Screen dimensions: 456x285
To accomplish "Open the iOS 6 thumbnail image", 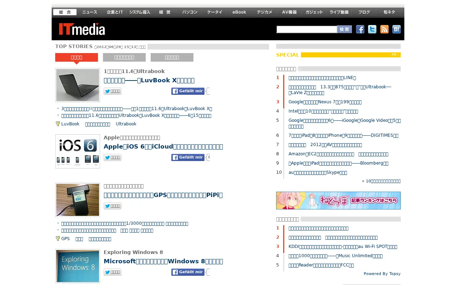I will point(78,151).
